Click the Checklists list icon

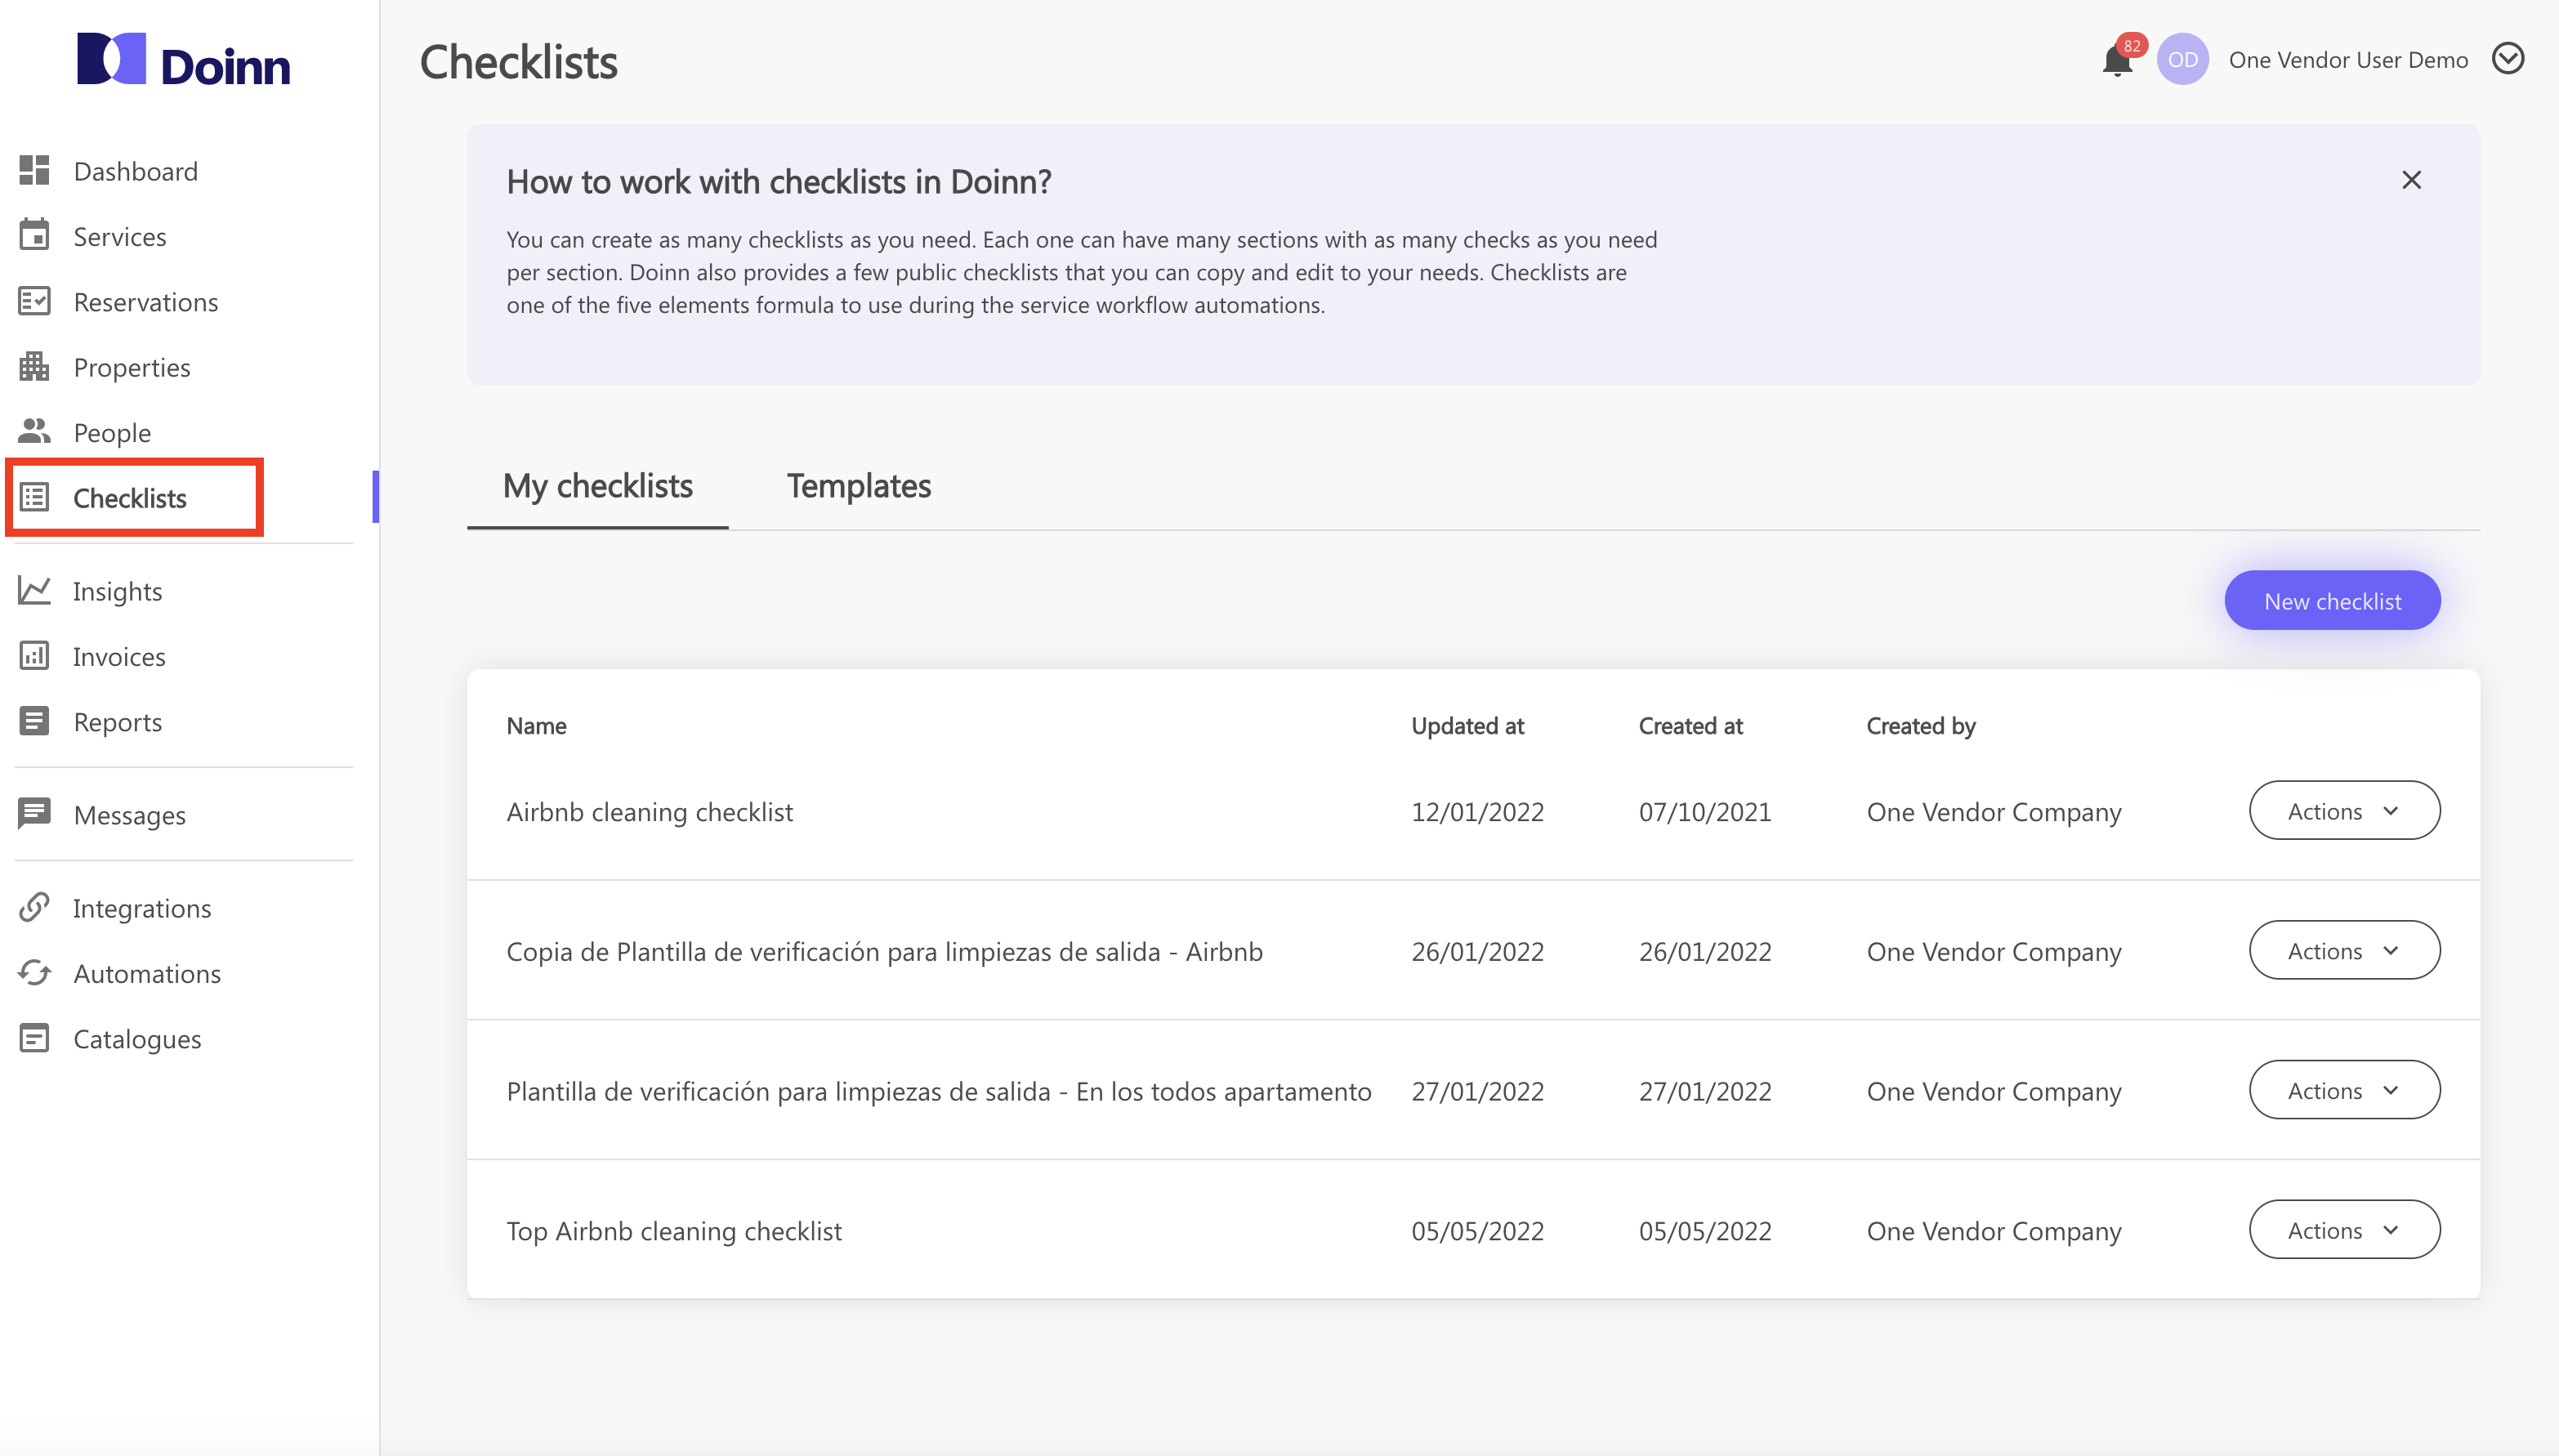34,497
